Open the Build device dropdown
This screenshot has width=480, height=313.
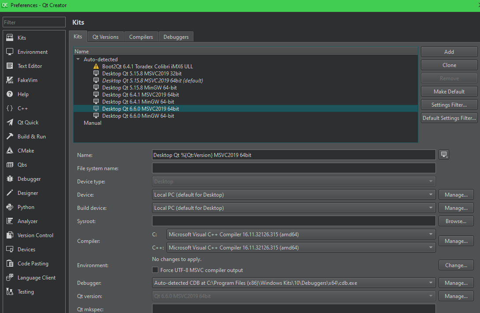294,208
